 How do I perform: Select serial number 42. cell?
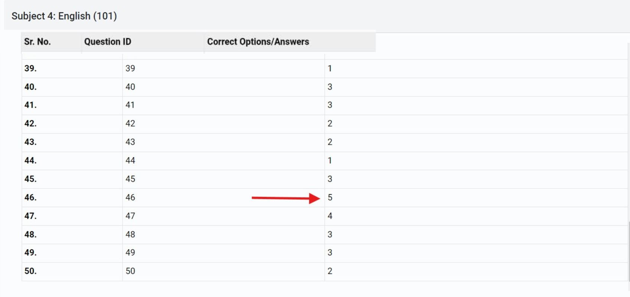[x=30, y=124]
